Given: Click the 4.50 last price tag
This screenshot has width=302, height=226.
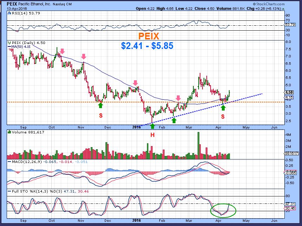Looking at the screenshot, I should 289,92.
